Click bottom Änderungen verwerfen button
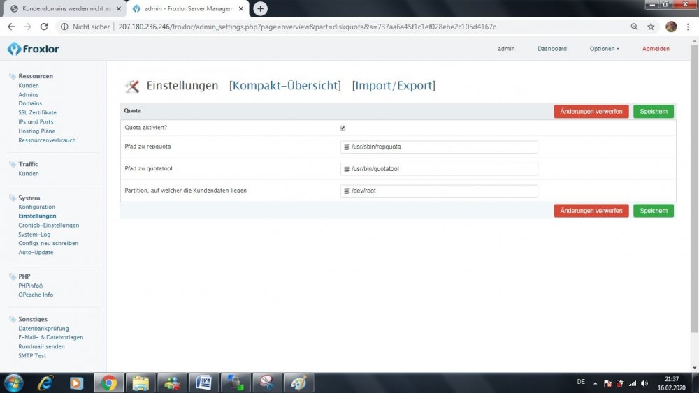 pos(591,211)
